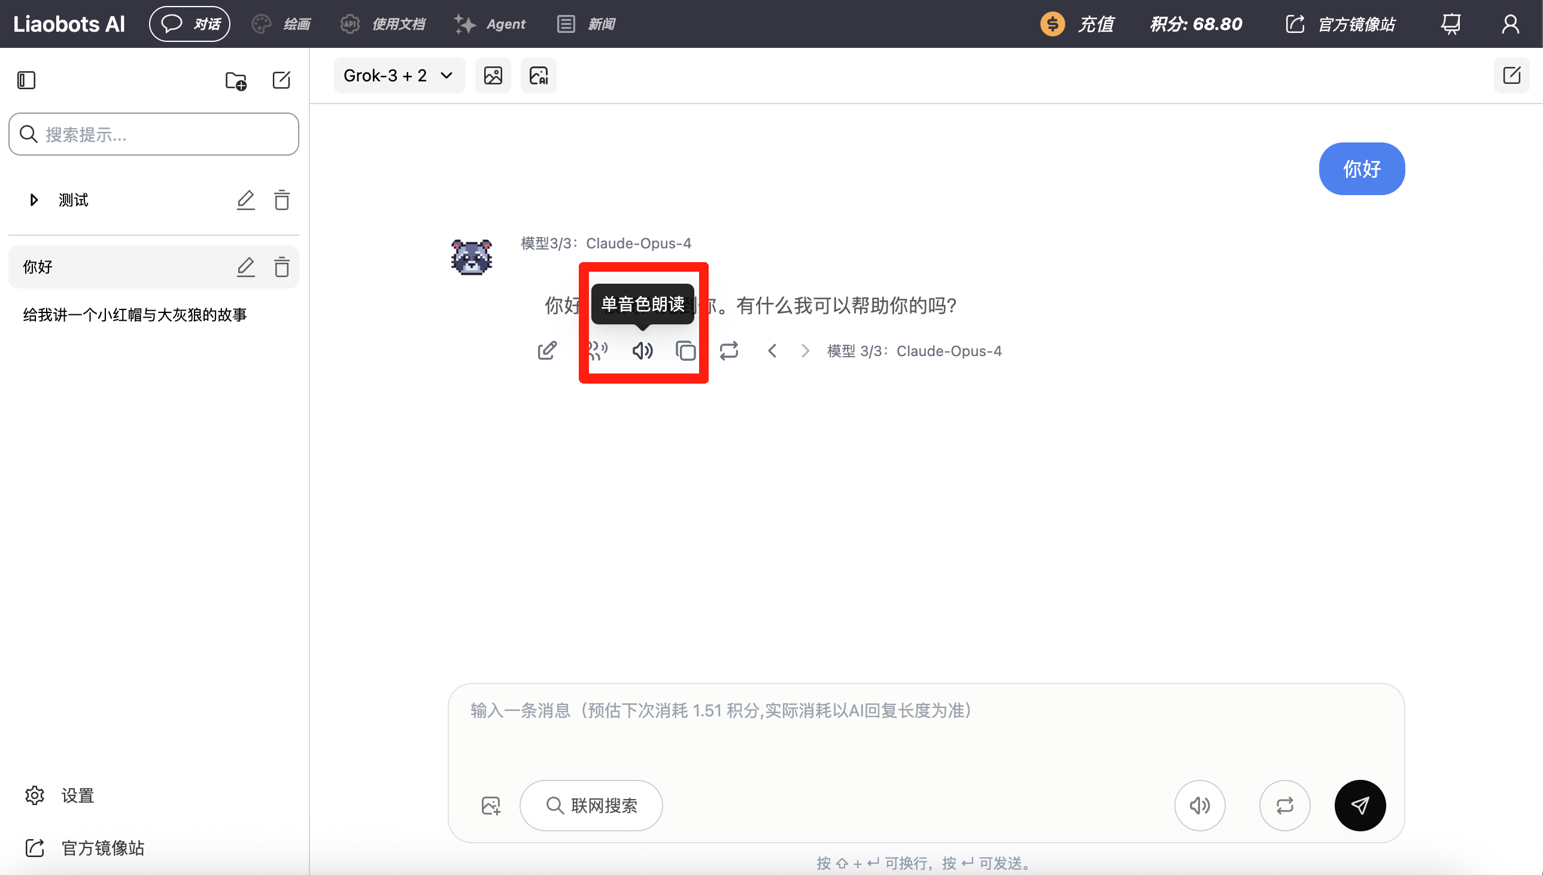
Task: Click the image upload icon beside model selector
Action: click(493, 76)
